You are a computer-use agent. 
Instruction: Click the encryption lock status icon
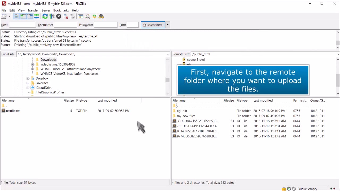[x=284, y=189]
